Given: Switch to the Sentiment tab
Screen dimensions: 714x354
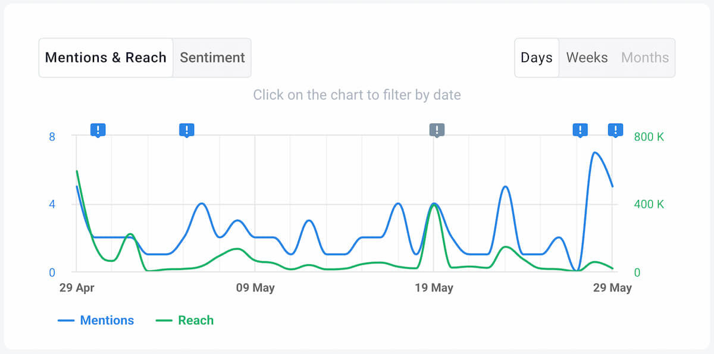Looking at the screenshot, I should [212, 58].
